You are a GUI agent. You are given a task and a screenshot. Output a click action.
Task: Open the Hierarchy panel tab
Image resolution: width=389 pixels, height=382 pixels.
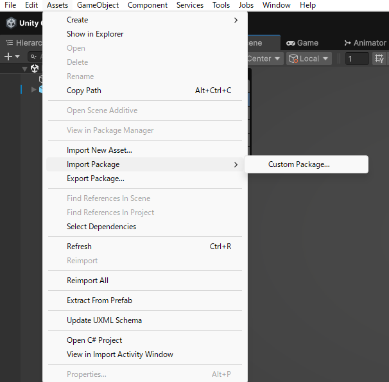(x=23, y=43)
